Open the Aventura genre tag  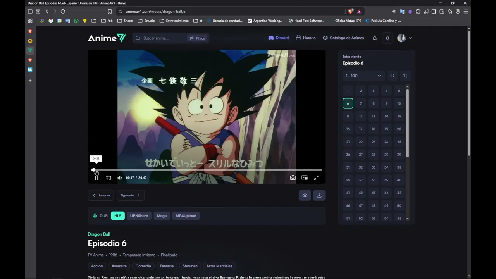pos(119,266)
